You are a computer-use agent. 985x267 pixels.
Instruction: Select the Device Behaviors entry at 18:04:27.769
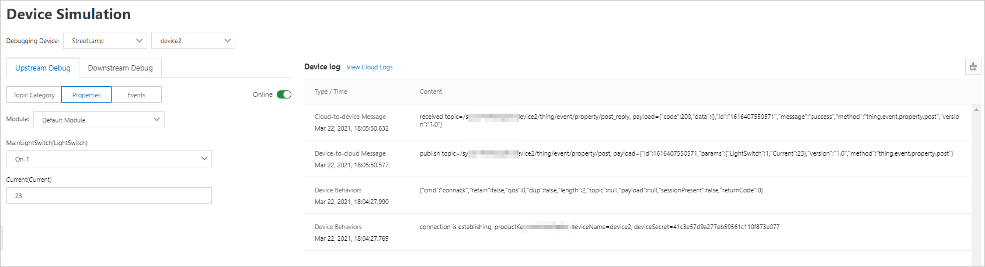pos(638,233)
